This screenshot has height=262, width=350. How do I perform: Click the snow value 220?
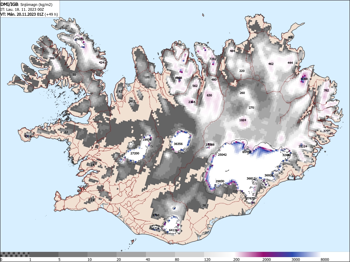pyautogui.click(x=242, y=71)
